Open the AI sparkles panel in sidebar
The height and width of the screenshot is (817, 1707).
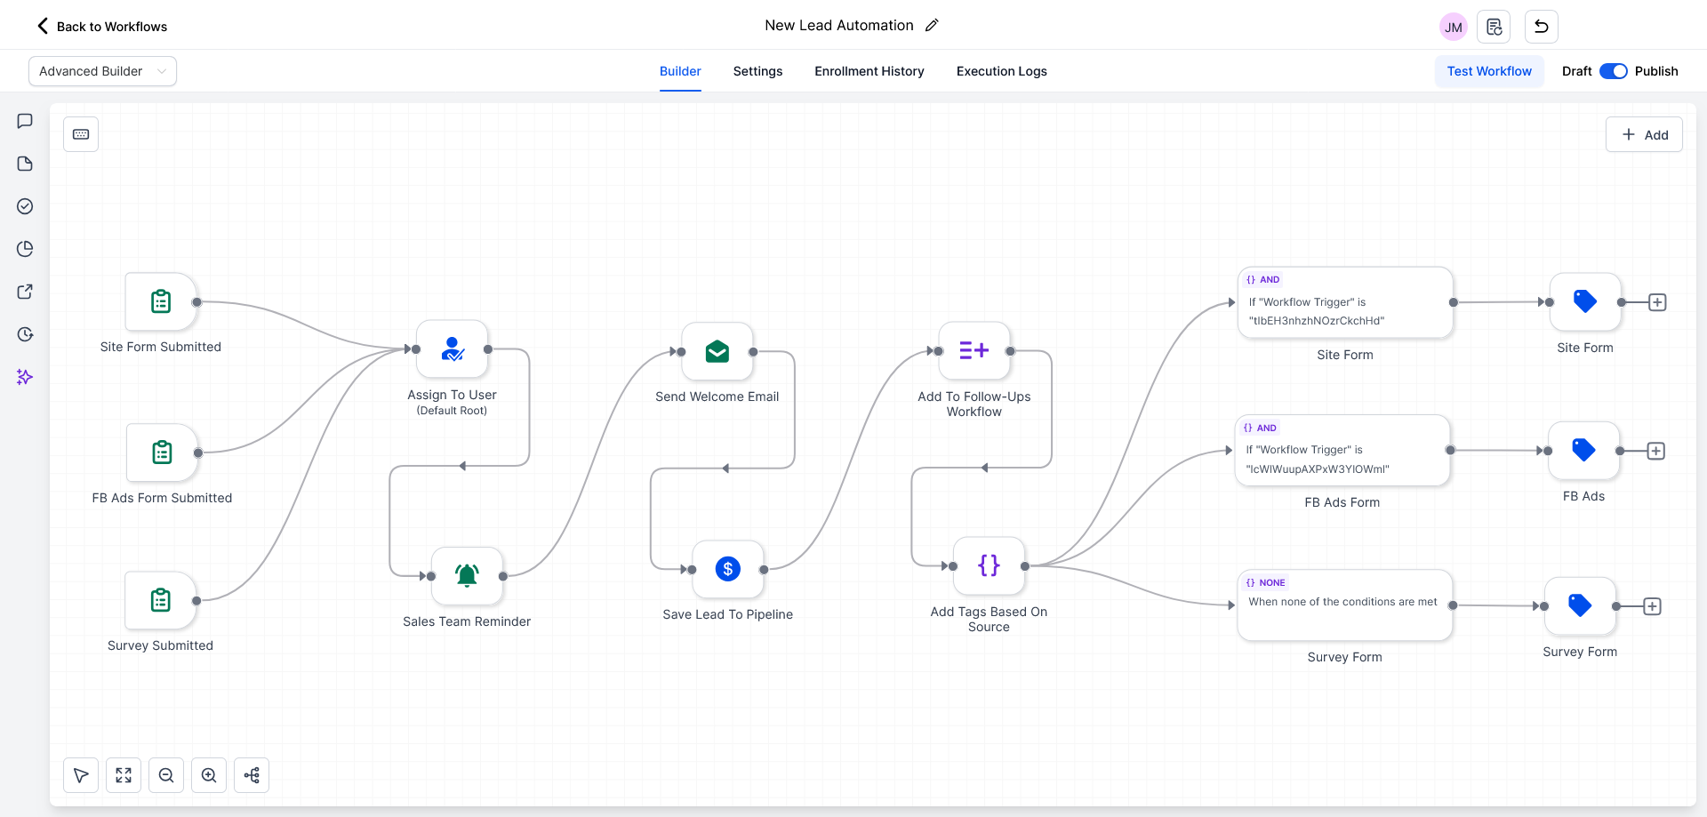(24, 377)
